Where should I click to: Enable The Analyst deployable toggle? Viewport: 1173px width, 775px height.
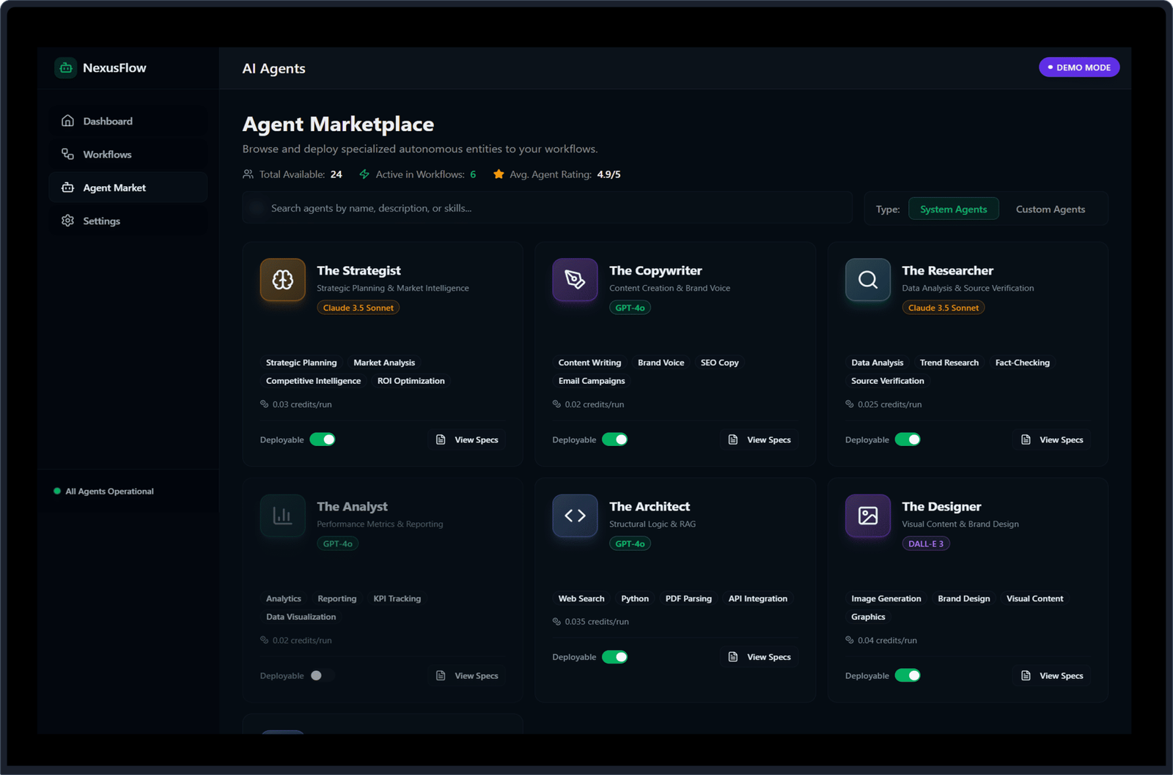322,675
